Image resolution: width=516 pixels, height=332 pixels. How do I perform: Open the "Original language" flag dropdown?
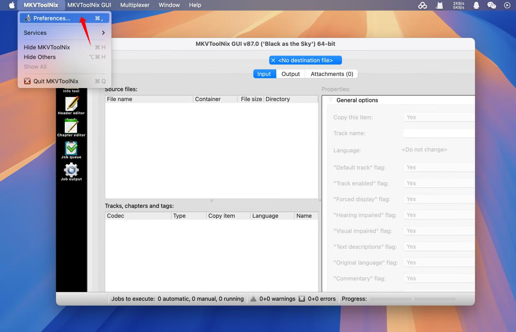[439, 263]
